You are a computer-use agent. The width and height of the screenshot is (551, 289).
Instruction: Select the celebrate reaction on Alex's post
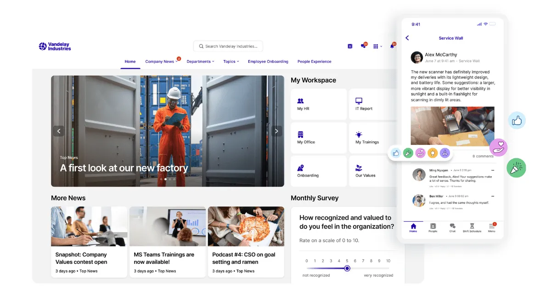click(x=408, y=153)
